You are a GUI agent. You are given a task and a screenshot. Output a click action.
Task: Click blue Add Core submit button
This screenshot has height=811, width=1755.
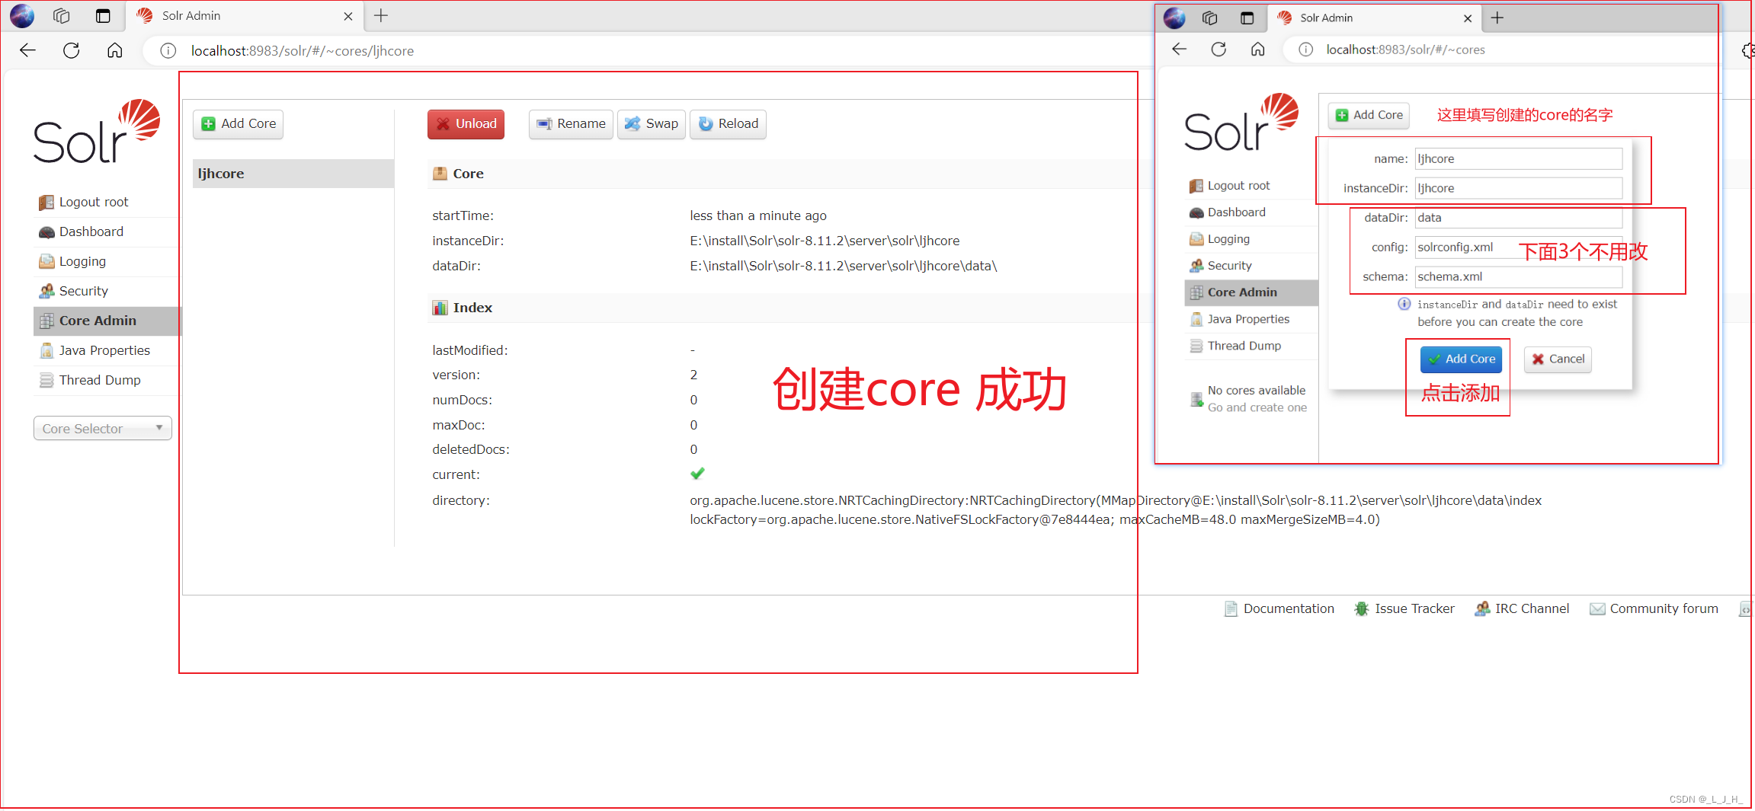(1461, 359)
